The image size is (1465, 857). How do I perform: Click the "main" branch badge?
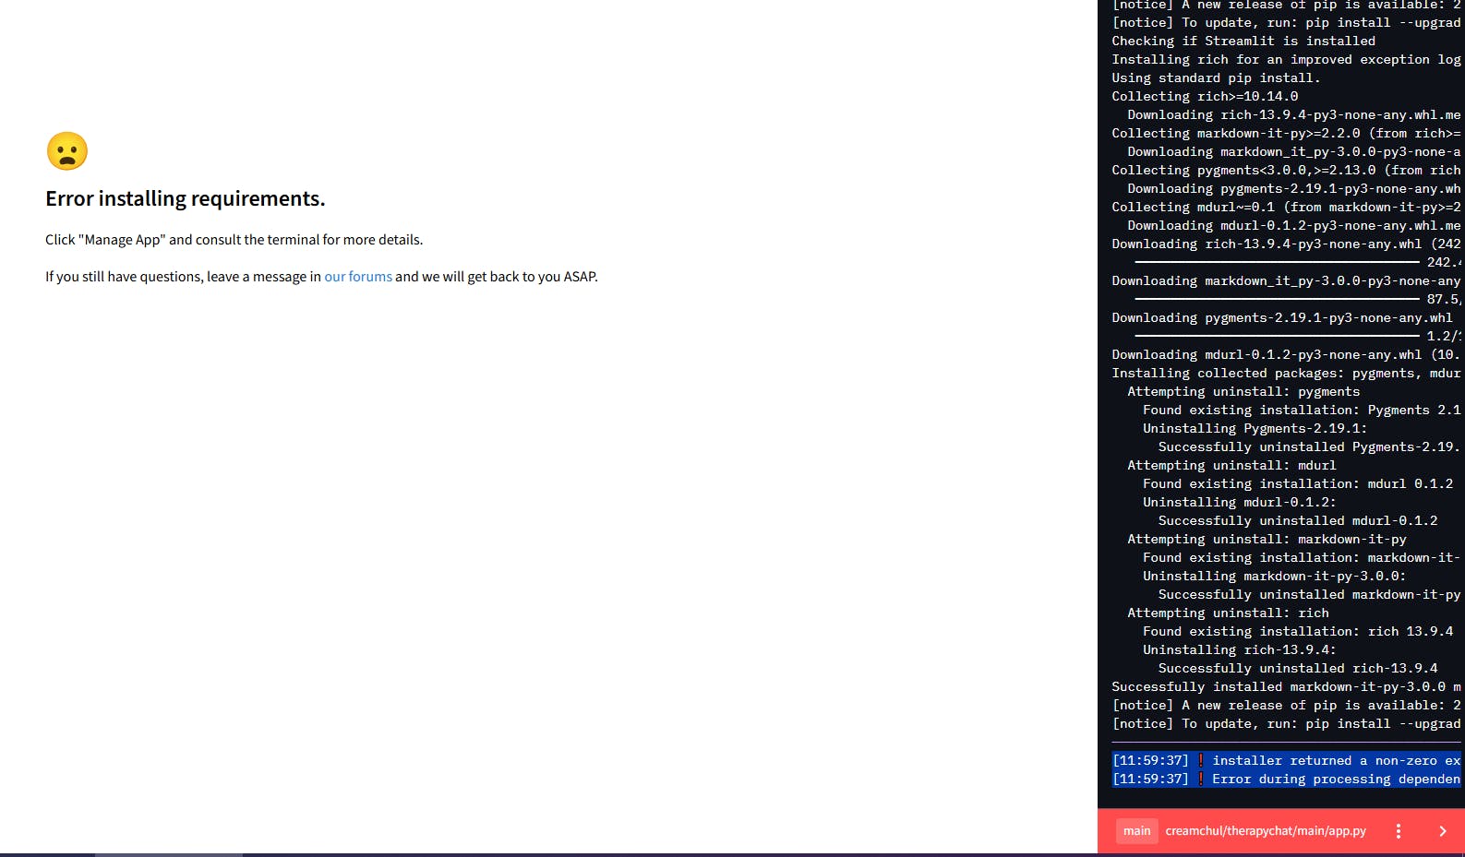tap(1136, 831)
